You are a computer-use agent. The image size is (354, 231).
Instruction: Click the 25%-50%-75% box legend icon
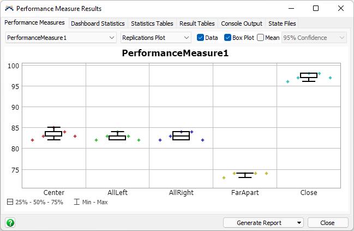coord(10,202)
